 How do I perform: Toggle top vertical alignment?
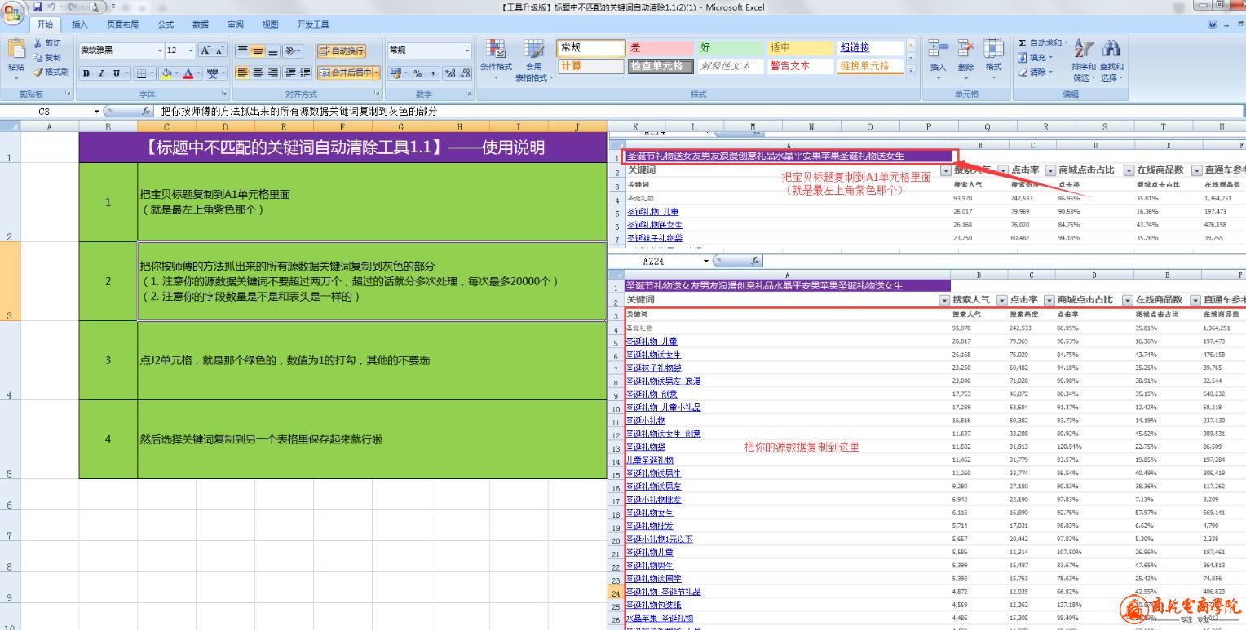[242, 51]
